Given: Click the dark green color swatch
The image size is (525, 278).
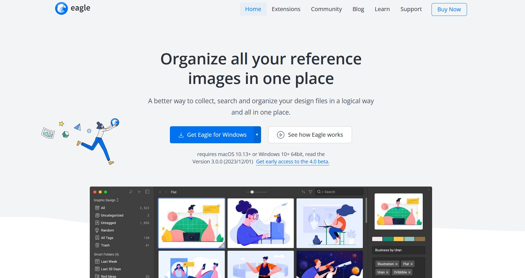Looking at the screenshot, I should [x=388, y=239].
